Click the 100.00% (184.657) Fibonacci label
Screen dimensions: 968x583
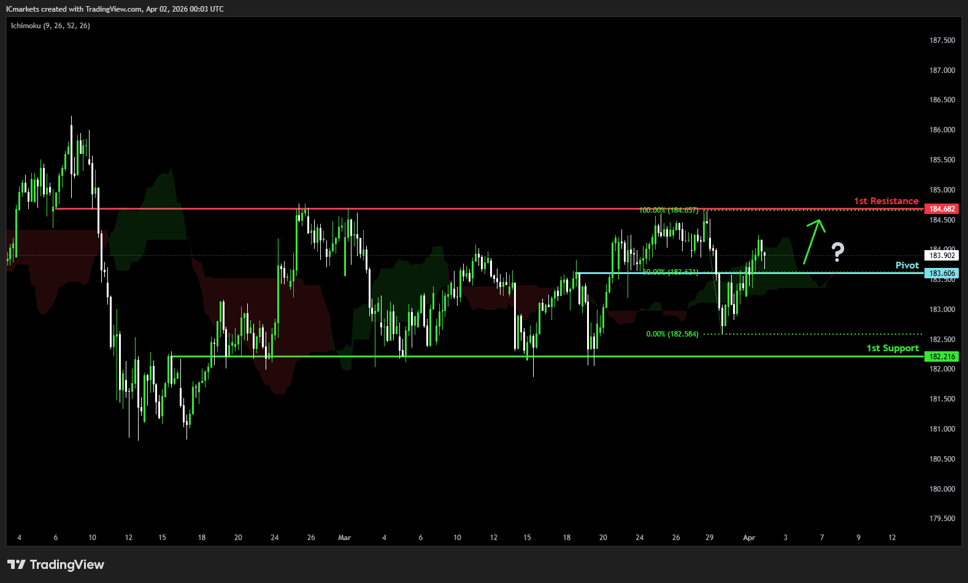point(668,210)
